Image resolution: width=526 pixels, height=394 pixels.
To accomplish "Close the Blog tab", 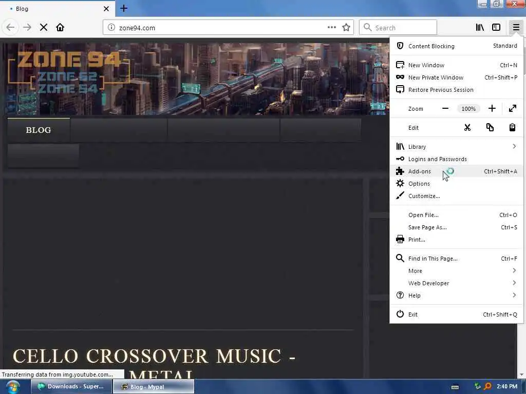I will (x=106, y=9).
